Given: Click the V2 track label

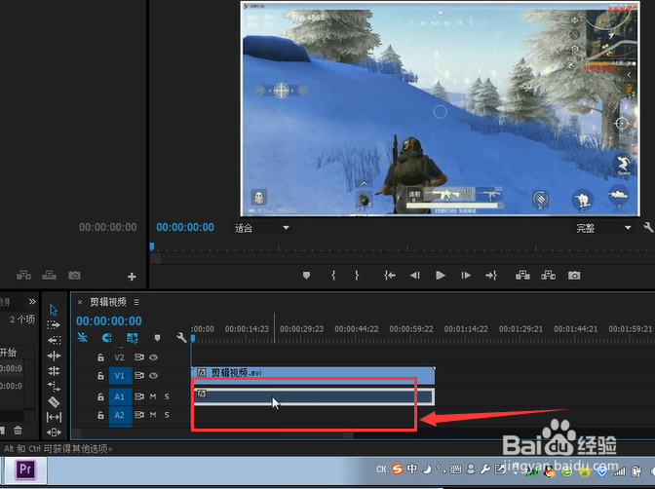Looking at the screenshot, I should pos(120,357).
